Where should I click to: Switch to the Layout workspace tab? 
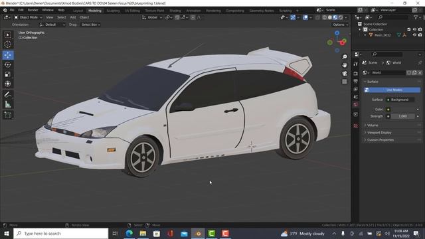pyautogui.click(x=78, y=11)
